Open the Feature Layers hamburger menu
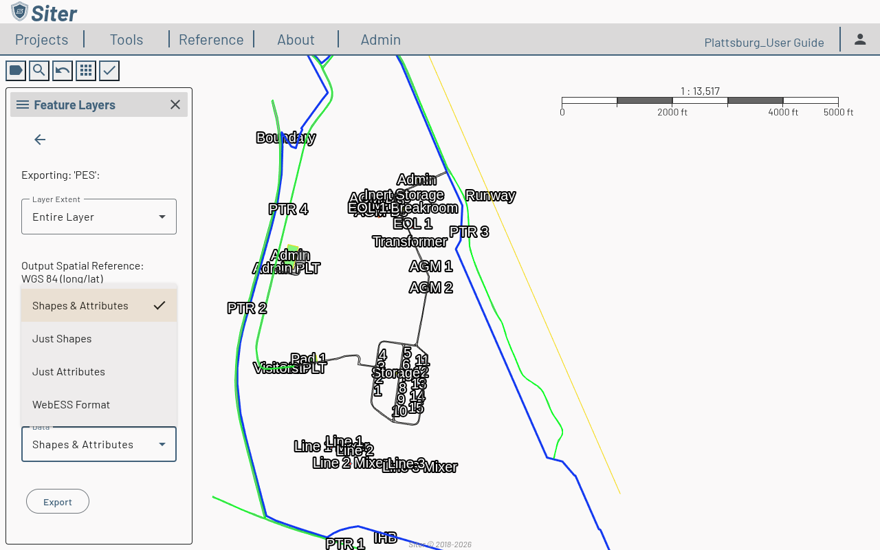The height and width of the screenshot is (550, 880). point(23,104)
